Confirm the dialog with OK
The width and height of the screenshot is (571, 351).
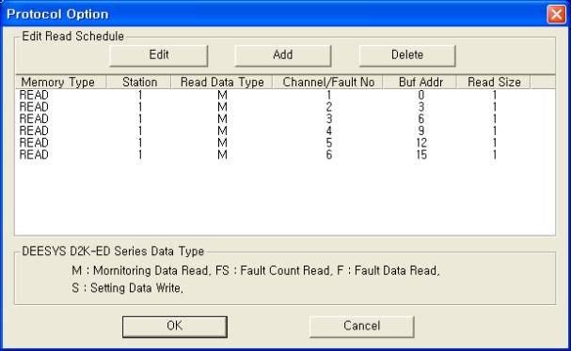pyautogui.click(x=175, y=327)
